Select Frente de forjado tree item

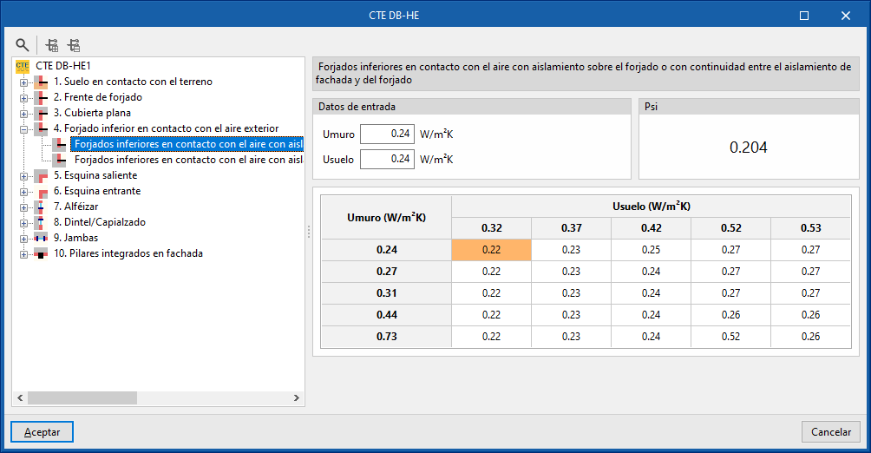coord(98,97)
